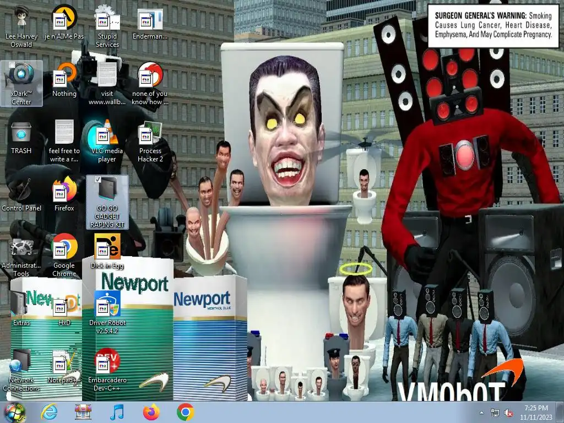The height and width of the screenshot is (423, 564).
Task: Open the network tray icon
Action: [x=495, y=413]
